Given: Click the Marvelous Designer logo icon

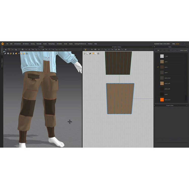Looking at the screenshot, I should tap(2, 44).
